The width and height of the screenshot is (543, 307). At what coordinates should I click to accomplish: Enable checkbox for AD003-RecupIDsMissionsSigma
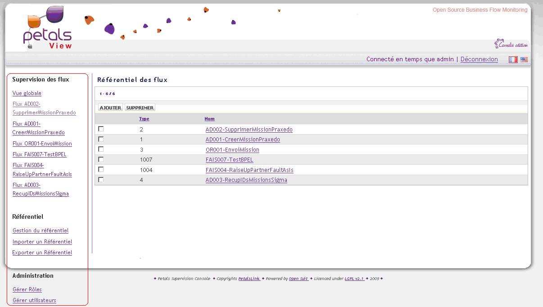tap(101, 180)
